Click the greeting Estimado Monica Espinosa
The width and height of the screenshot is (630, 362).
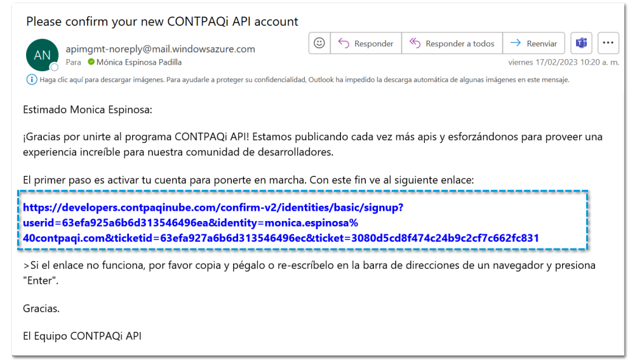88,110
